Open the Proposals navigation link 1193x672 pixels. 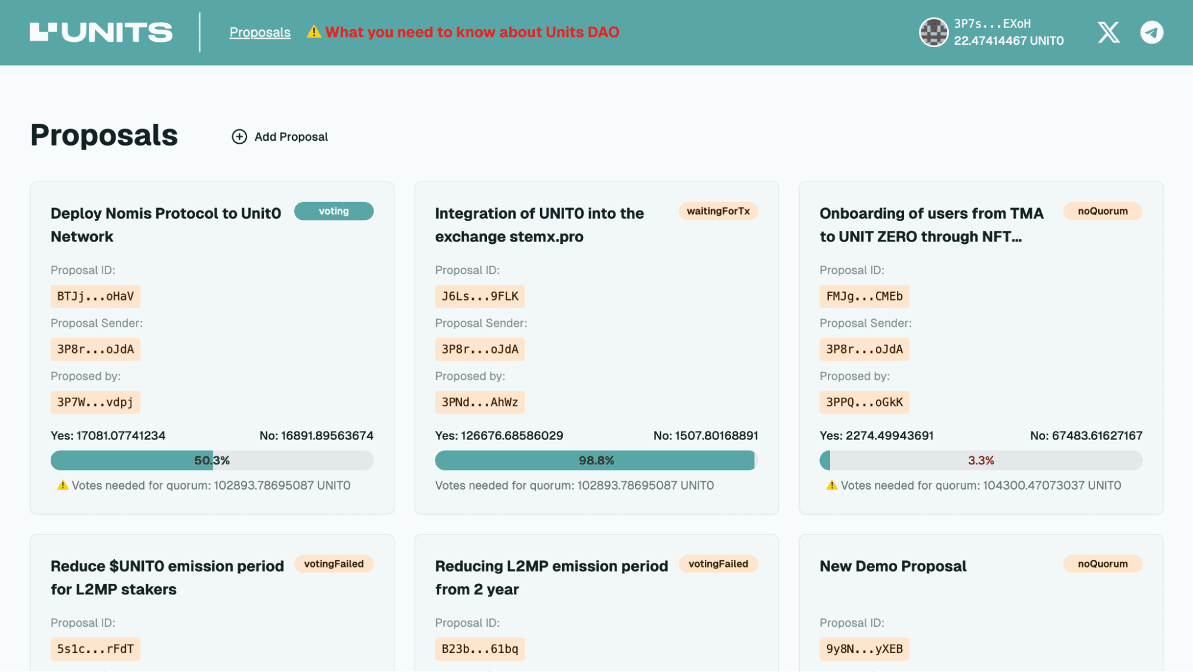click(260, 32)
